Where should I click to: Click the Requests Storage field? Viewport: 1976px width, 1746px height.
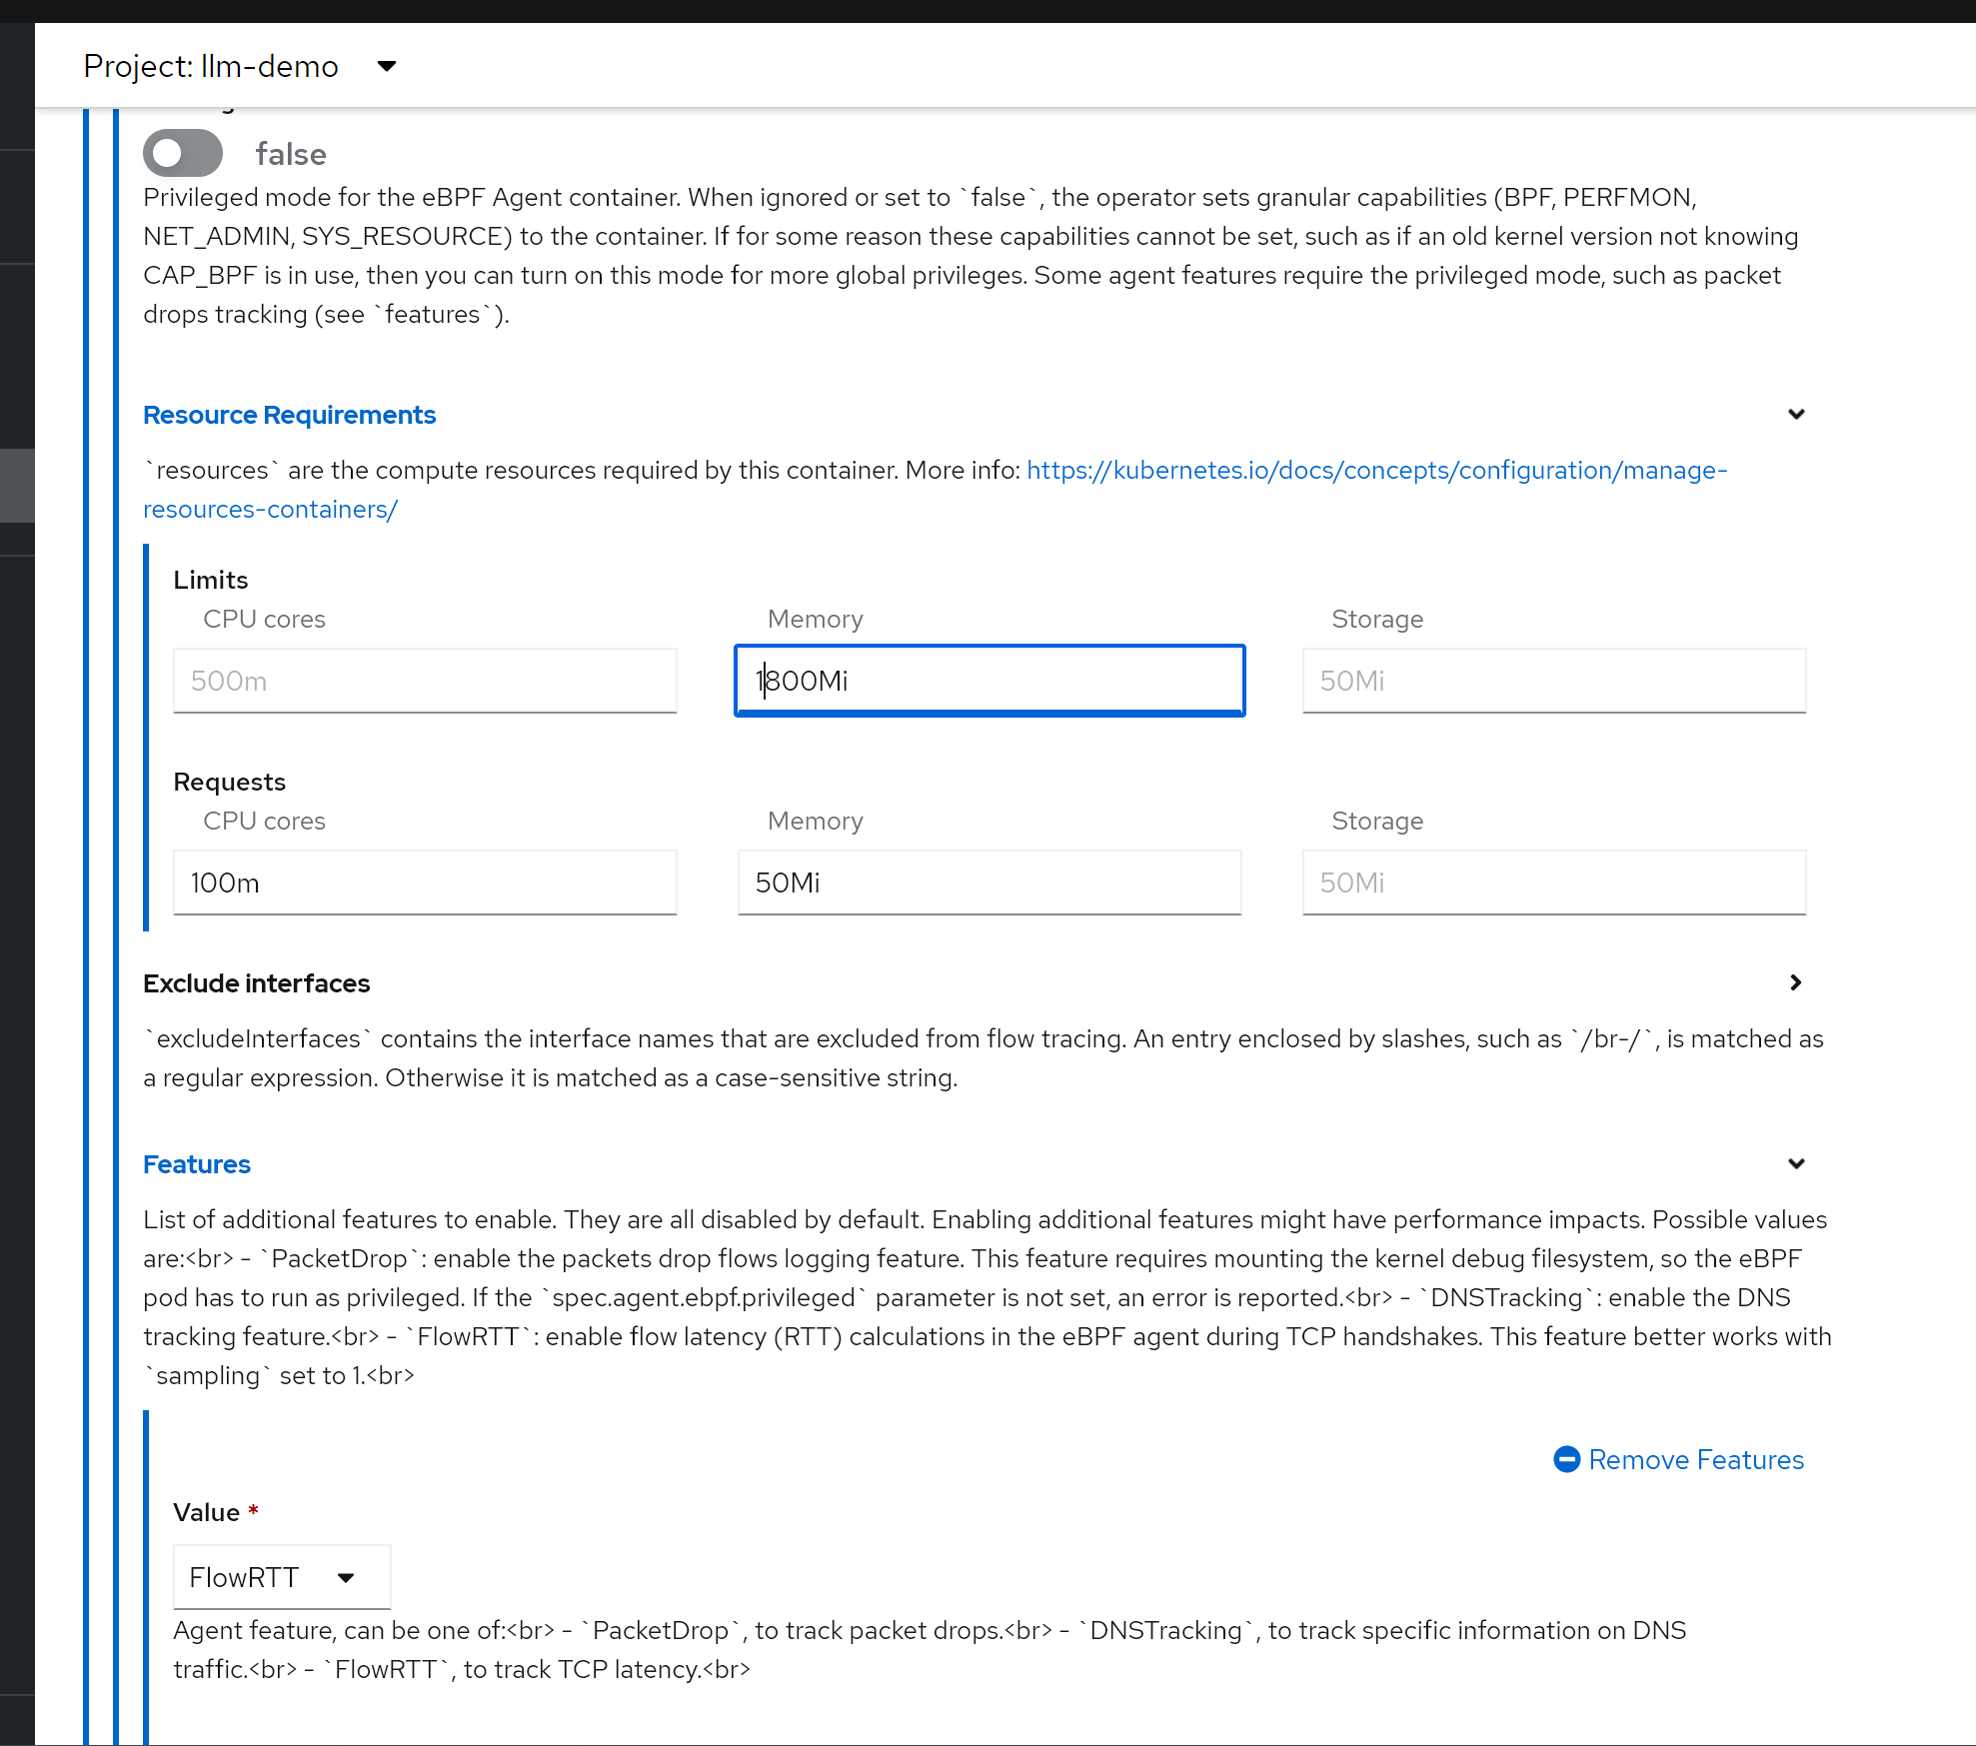[x=1553, y=882]
